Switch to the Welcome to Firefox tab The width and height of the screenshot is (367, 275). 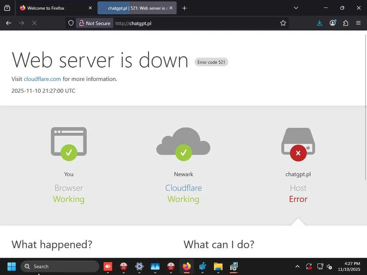(x=56, y=8)
